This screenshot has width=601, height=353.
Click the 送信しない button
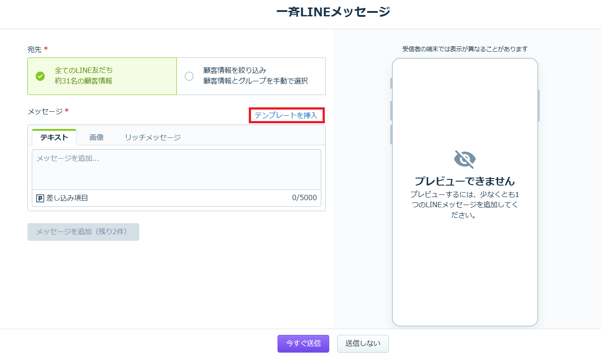tap(363, 343)
